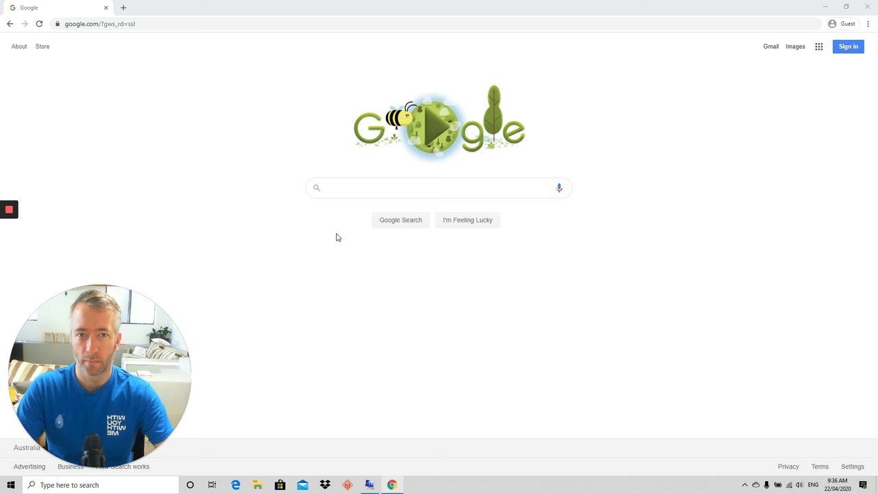Viewport: 878px width, 494px height.
Task: Open the Terms footer link
Action: tap(820, 467)
